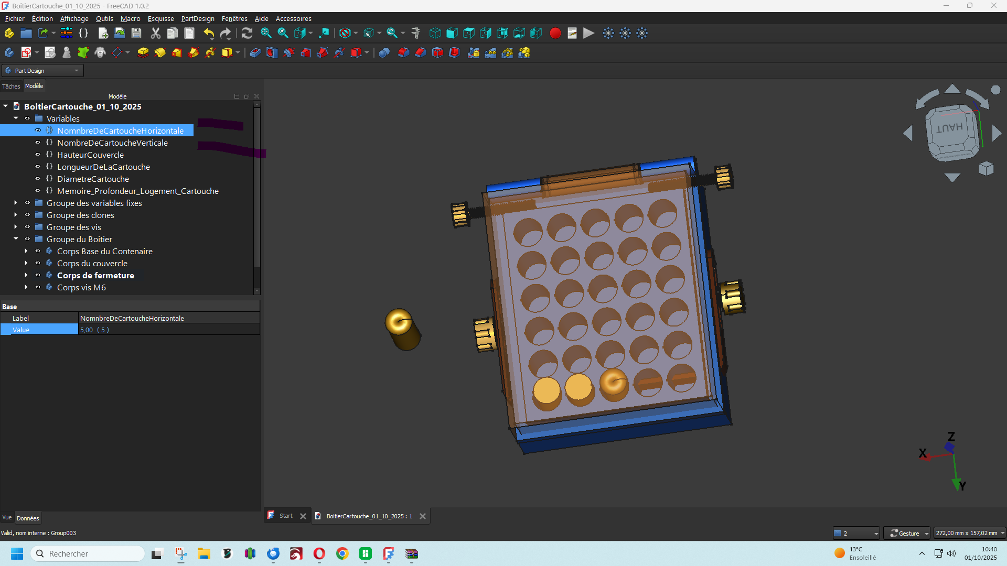1007x566 pixels.
Task: Click the Pad tool icon
Action: click(143, 53)
